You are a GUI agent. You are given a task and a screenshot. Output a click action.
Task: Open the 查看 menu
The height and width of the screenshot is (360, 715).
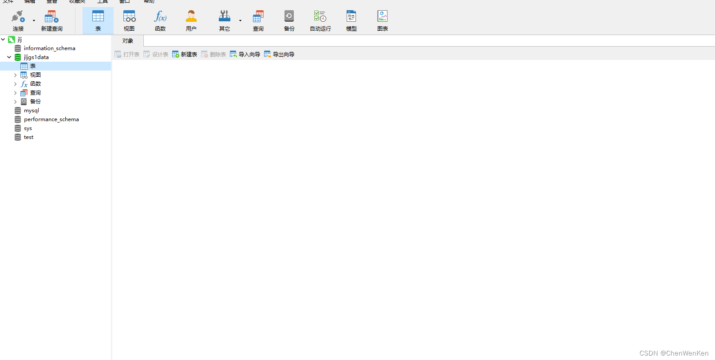click(52, 2)
